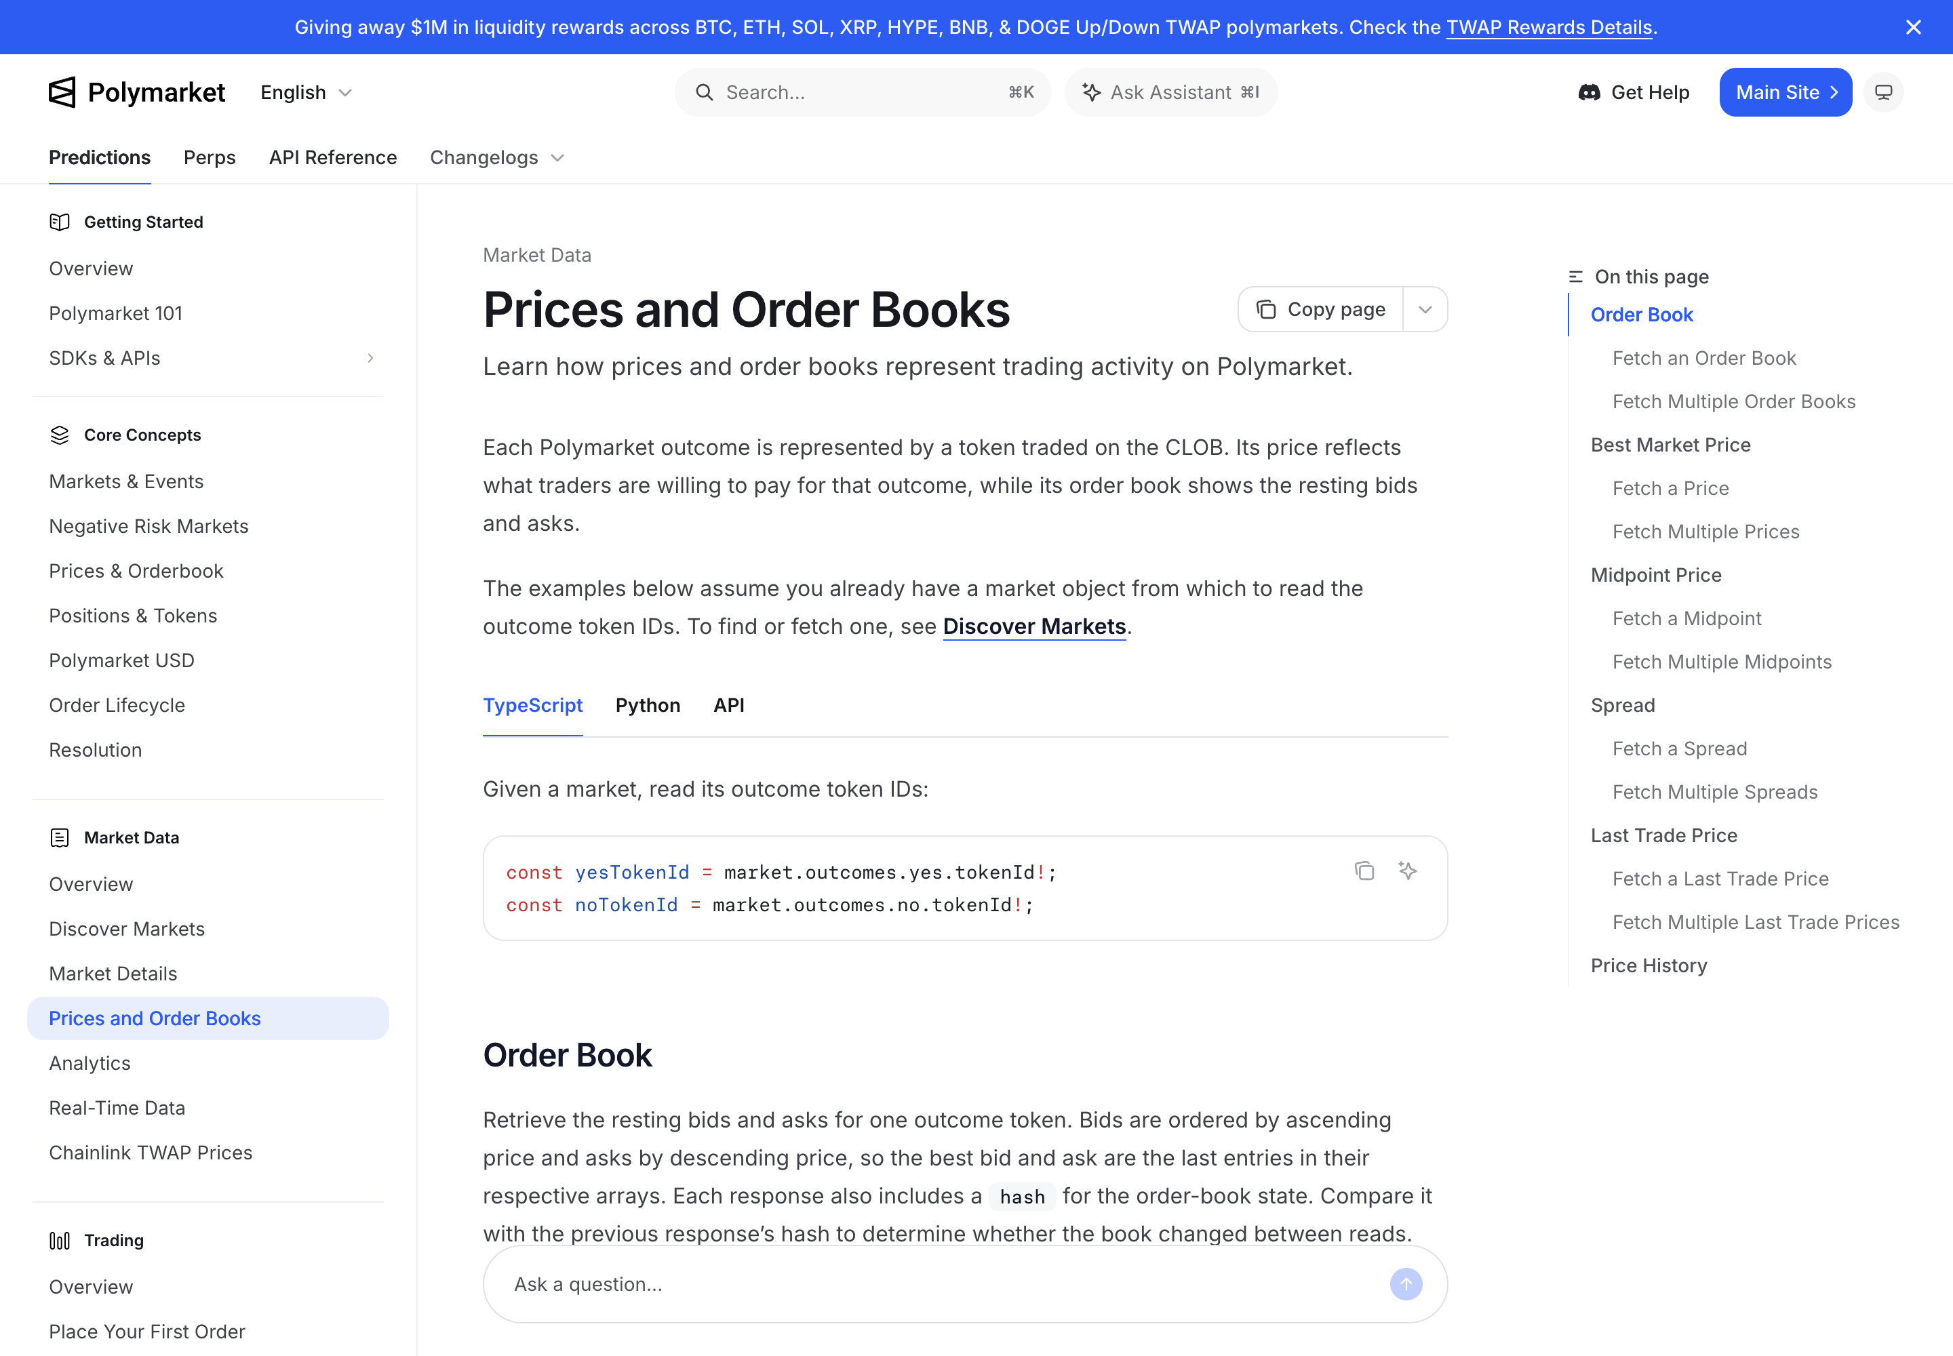This screenshot has width=1953, height=1356.
Task: Toggle the theme with the monitor icon
Action: click(1883, 92)
